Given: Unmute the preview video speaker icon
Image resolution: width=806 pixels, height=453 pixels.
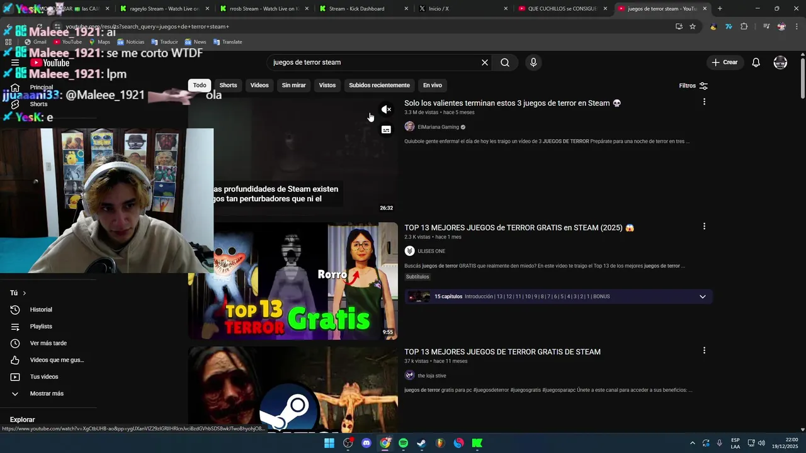Looking at the screenshot, I should pyautogui.click(x=386, y=109).
